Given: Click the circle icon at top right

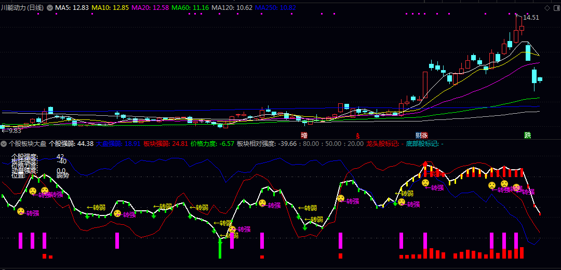Looking at the screenshot, I should [555, 8].
